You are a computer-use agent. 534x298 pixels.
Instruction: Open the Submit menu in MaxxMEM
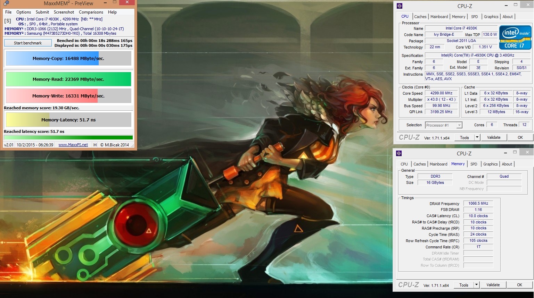(42, 12)
